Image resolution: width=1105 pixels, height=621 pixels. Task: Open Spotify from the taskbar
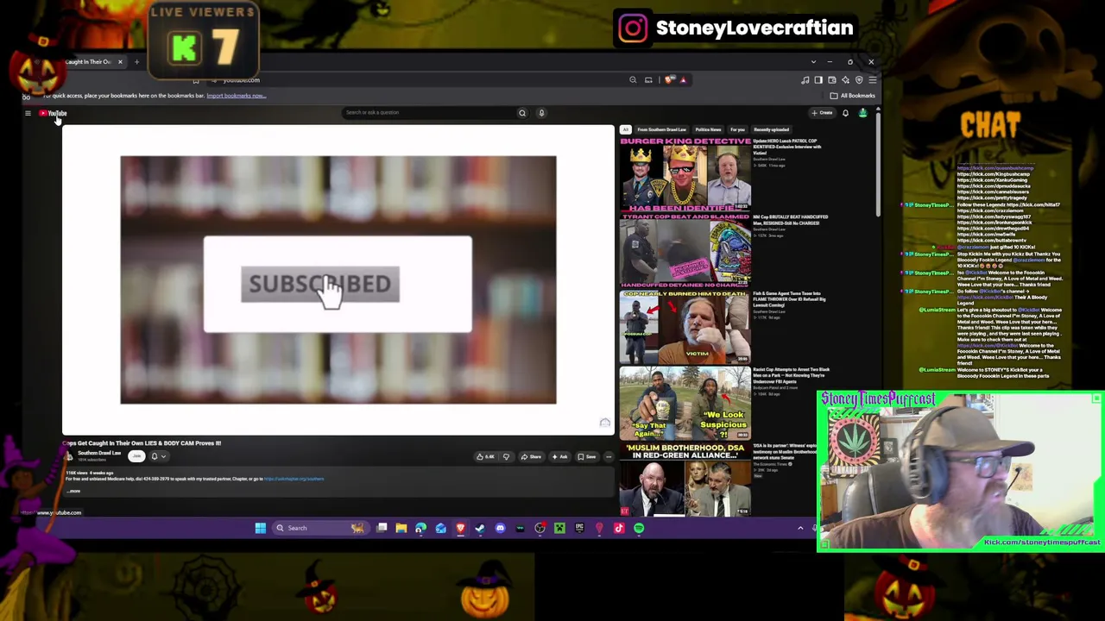[639, 528]
